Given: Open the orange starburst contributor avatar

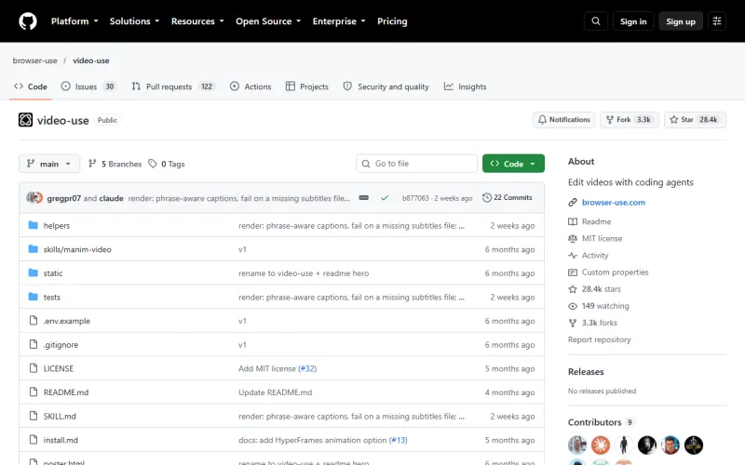Looking at the screenshot, I should coord(601,445).
